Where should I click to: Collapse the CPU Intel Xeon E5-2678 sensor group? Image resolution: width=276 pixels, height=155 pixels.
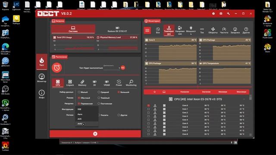tap(244, 99)
